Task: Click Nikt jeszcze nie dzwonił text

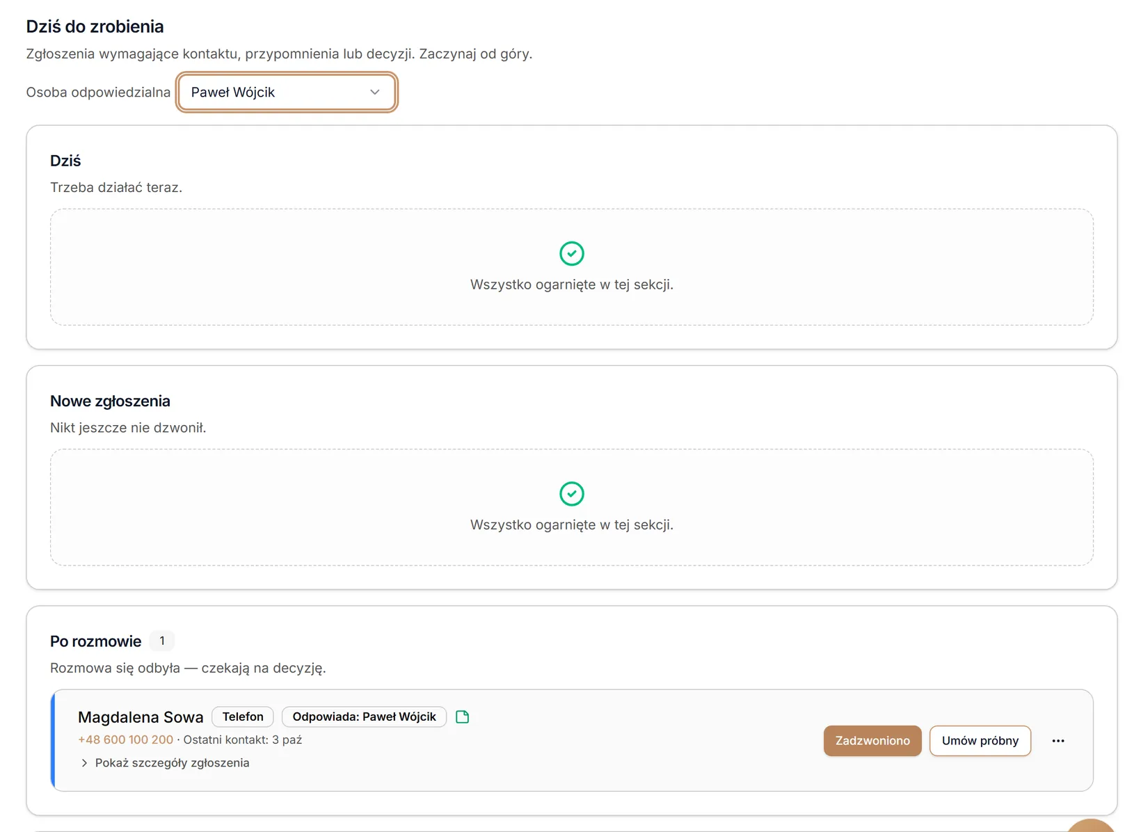Action: pos(128,427)
